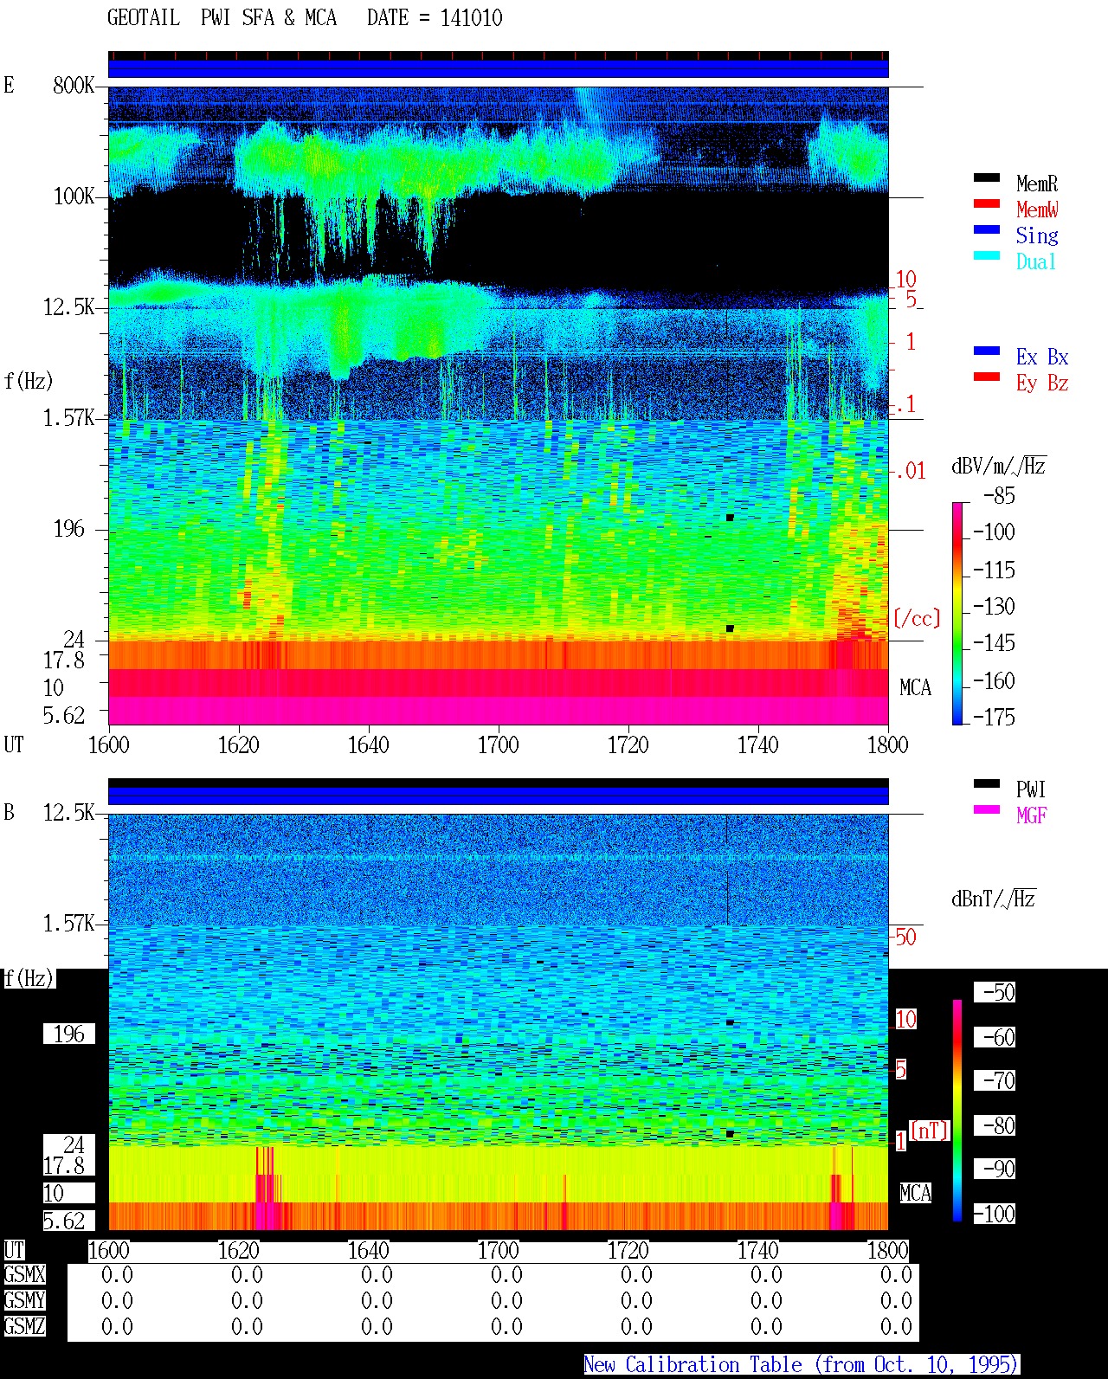Select the magenta MGF legend swatch
The image size is (1108, 1379).
coord(987,810)
